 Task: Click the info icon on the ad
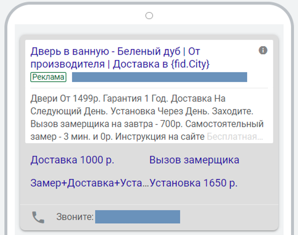263,50
